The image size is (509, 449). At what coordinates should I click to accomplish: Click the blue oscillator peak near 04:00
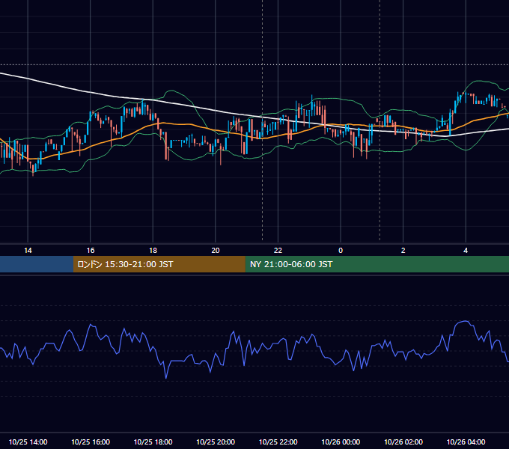466,321
